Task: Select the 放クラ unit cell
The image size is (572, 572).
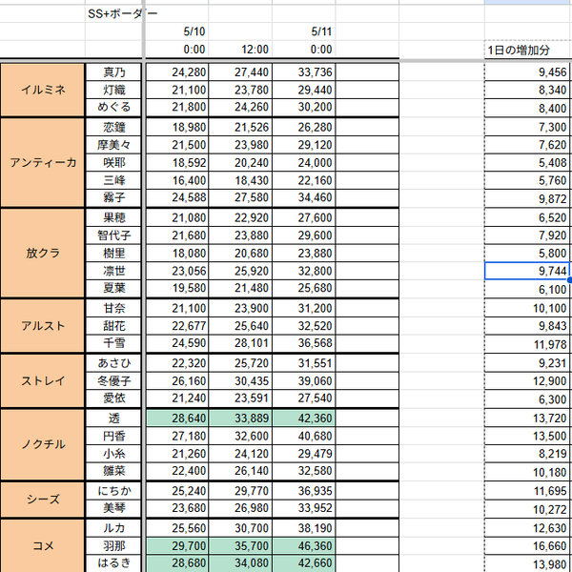Action: coord(43,253)
